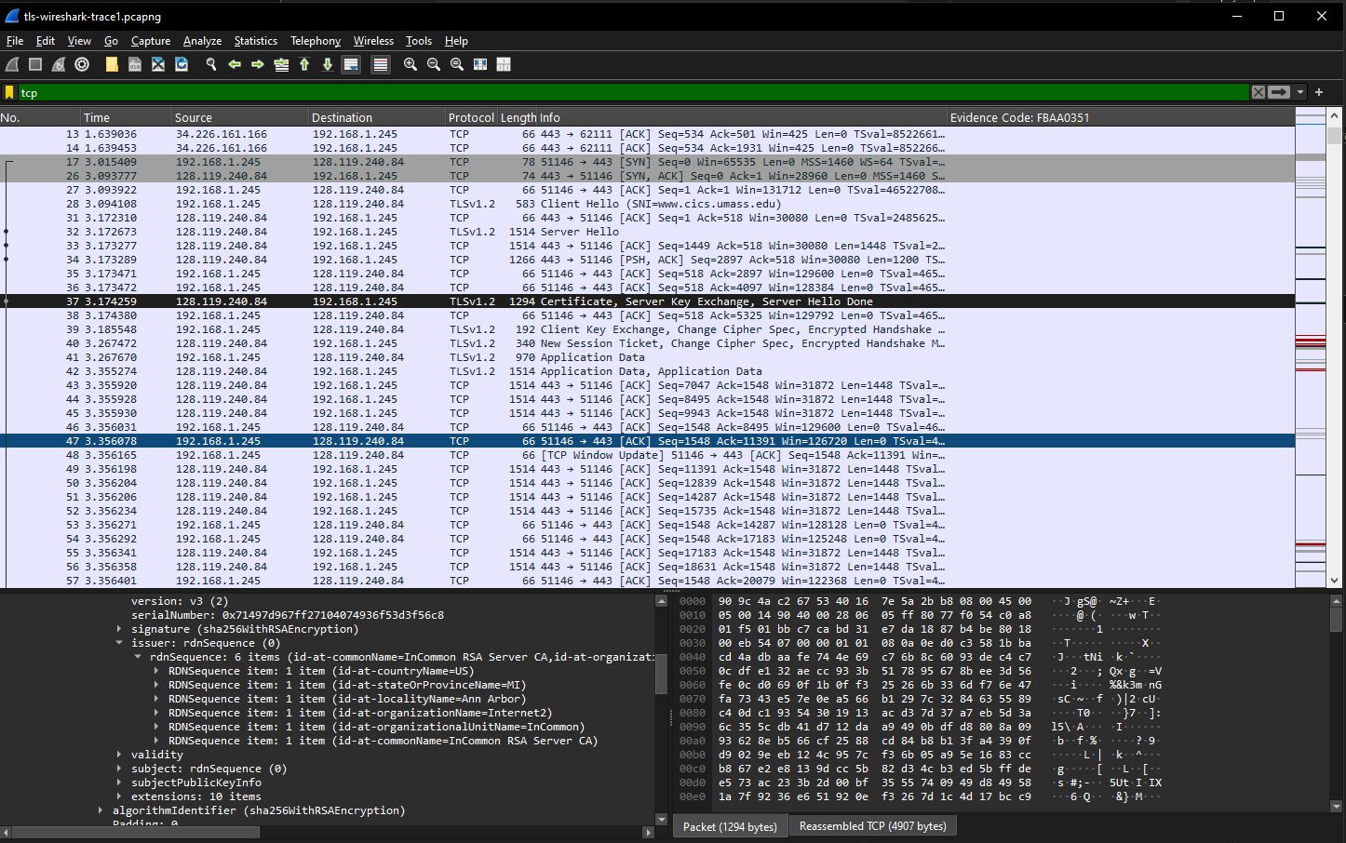Open the display filter bookmarks

pos(9,92)
